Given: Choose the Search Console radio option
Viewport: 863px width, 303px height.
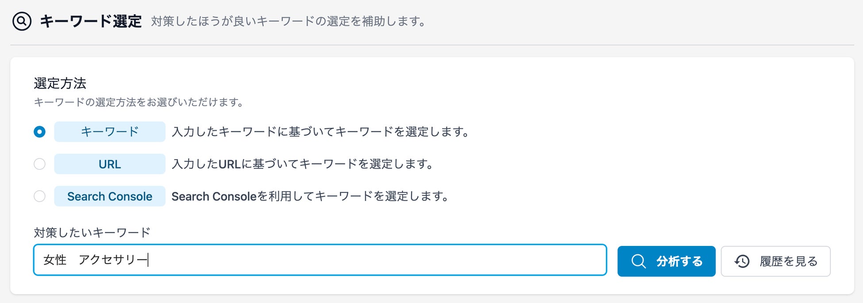Looking at the screenshot, I should pyautogui.click(x=39, y=196).
